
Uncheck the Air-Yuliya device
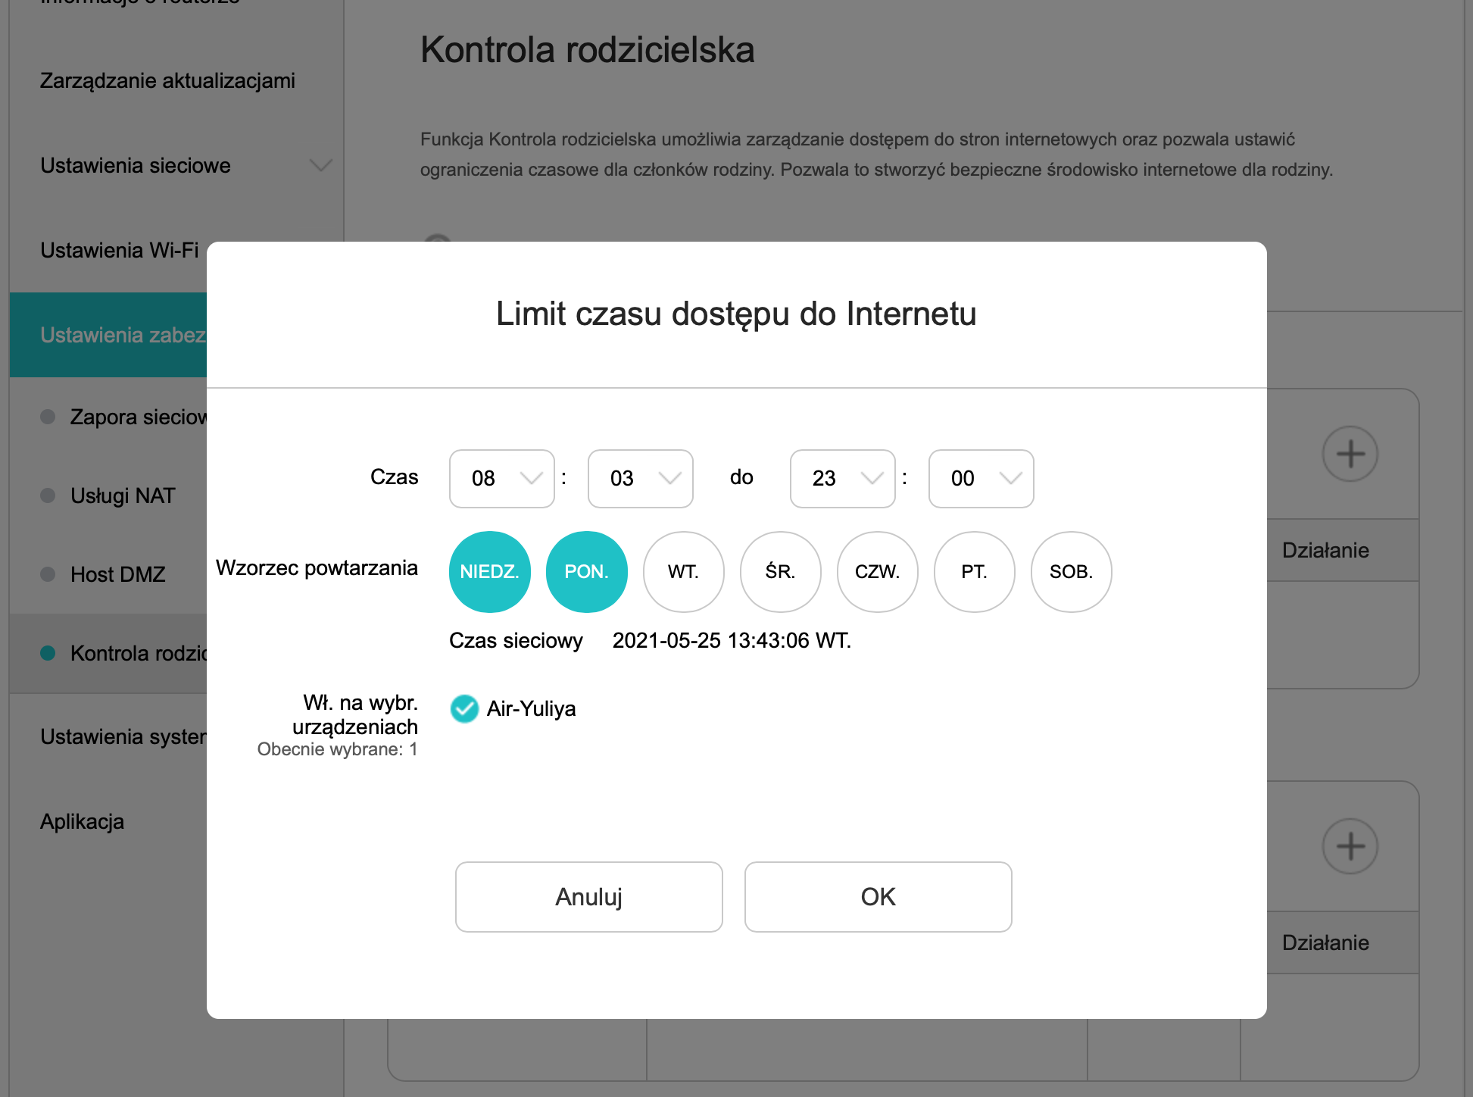click(x=464, y=709)
